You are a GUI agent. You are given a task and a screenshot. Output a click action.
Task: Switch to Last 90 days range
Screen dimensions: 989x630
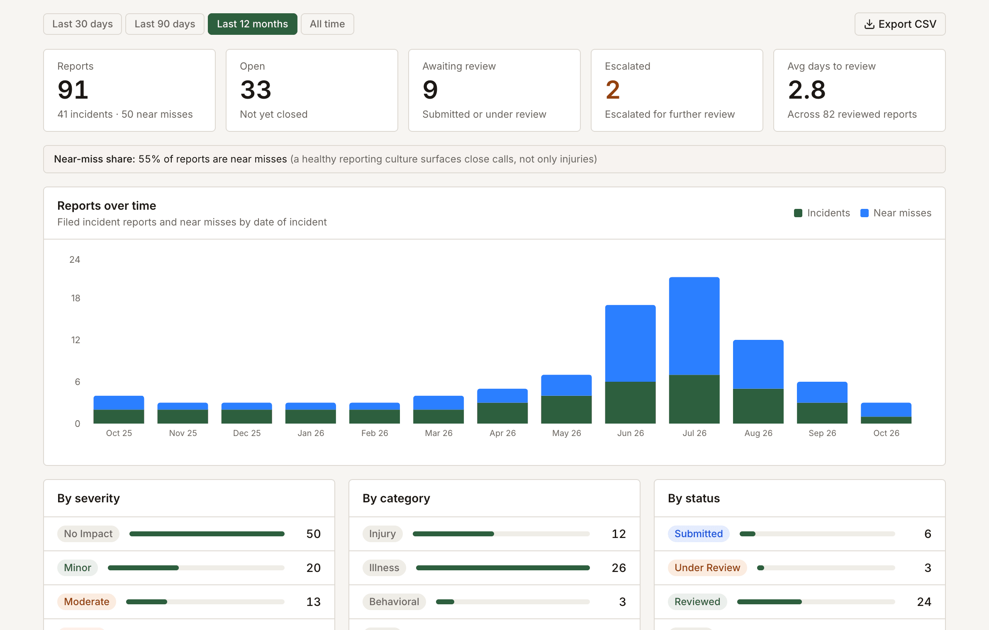pyautogui.click(x=165, y=24)
